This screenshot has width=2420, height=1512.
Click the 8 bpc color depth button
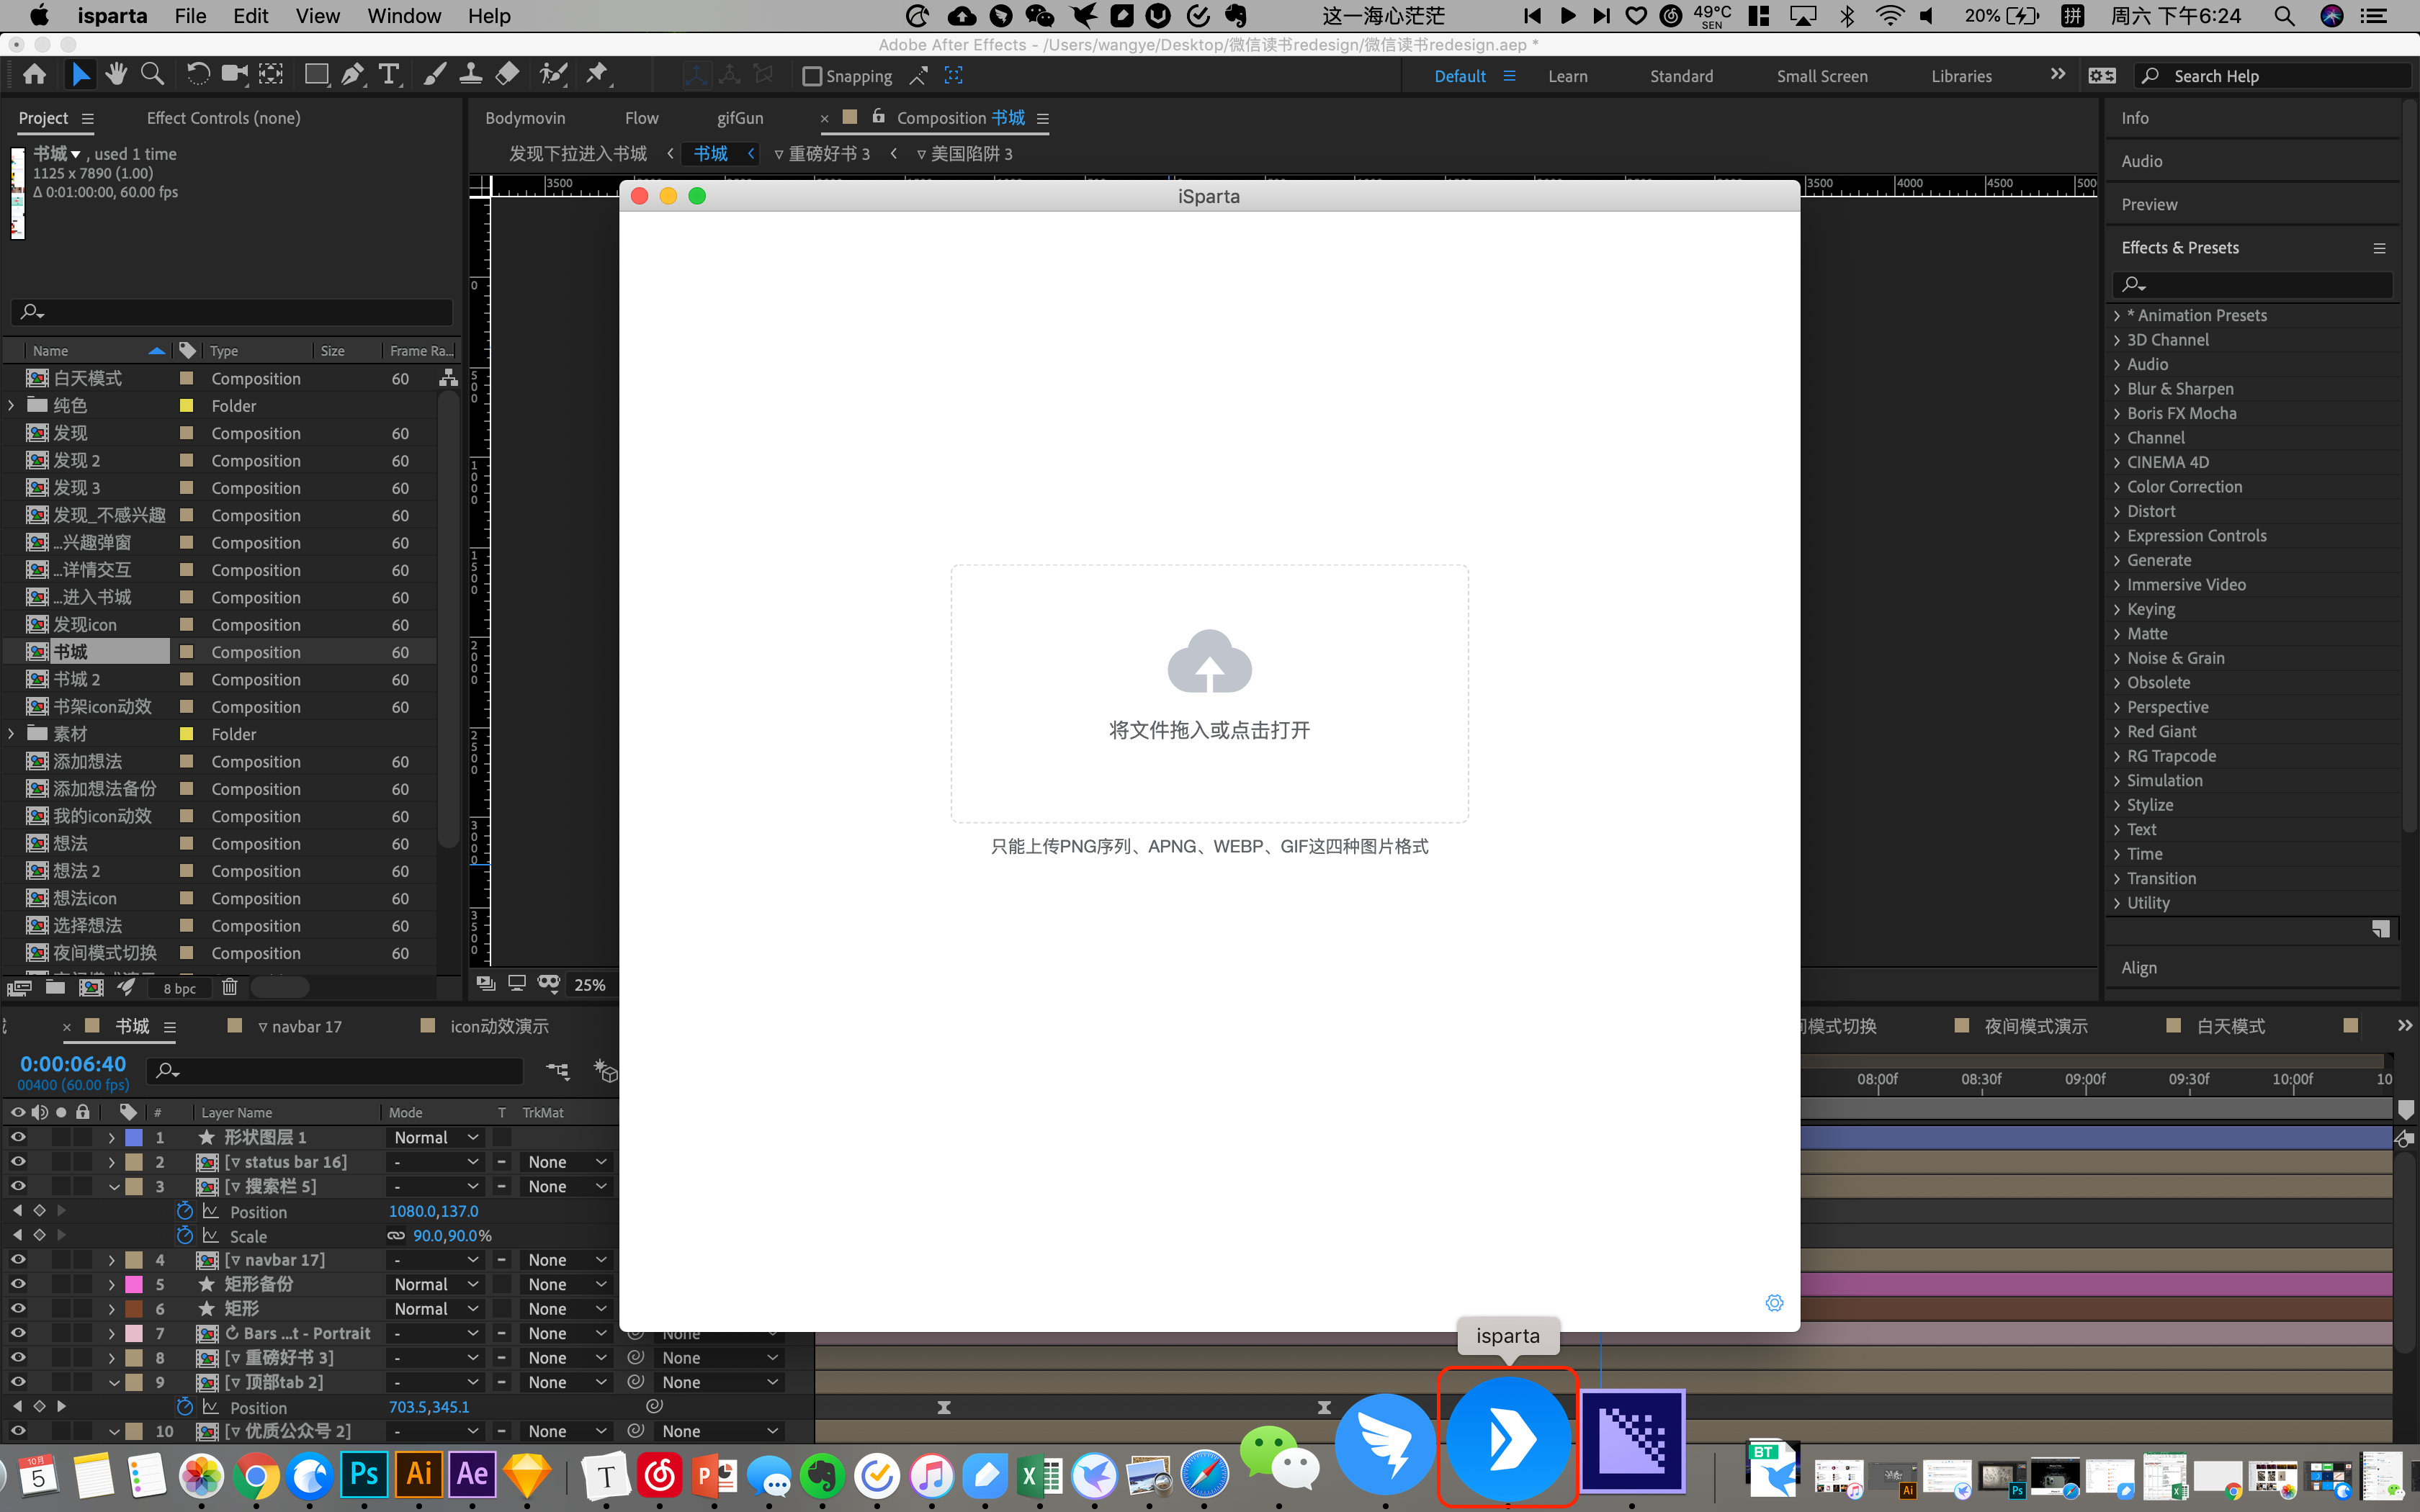pos(180,988)
